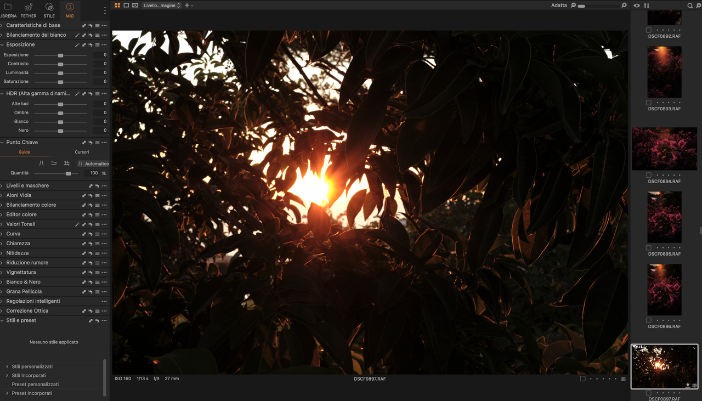The image size is (702, 401).
Task: Open Esposizione presets list icon
Action: 97,45
